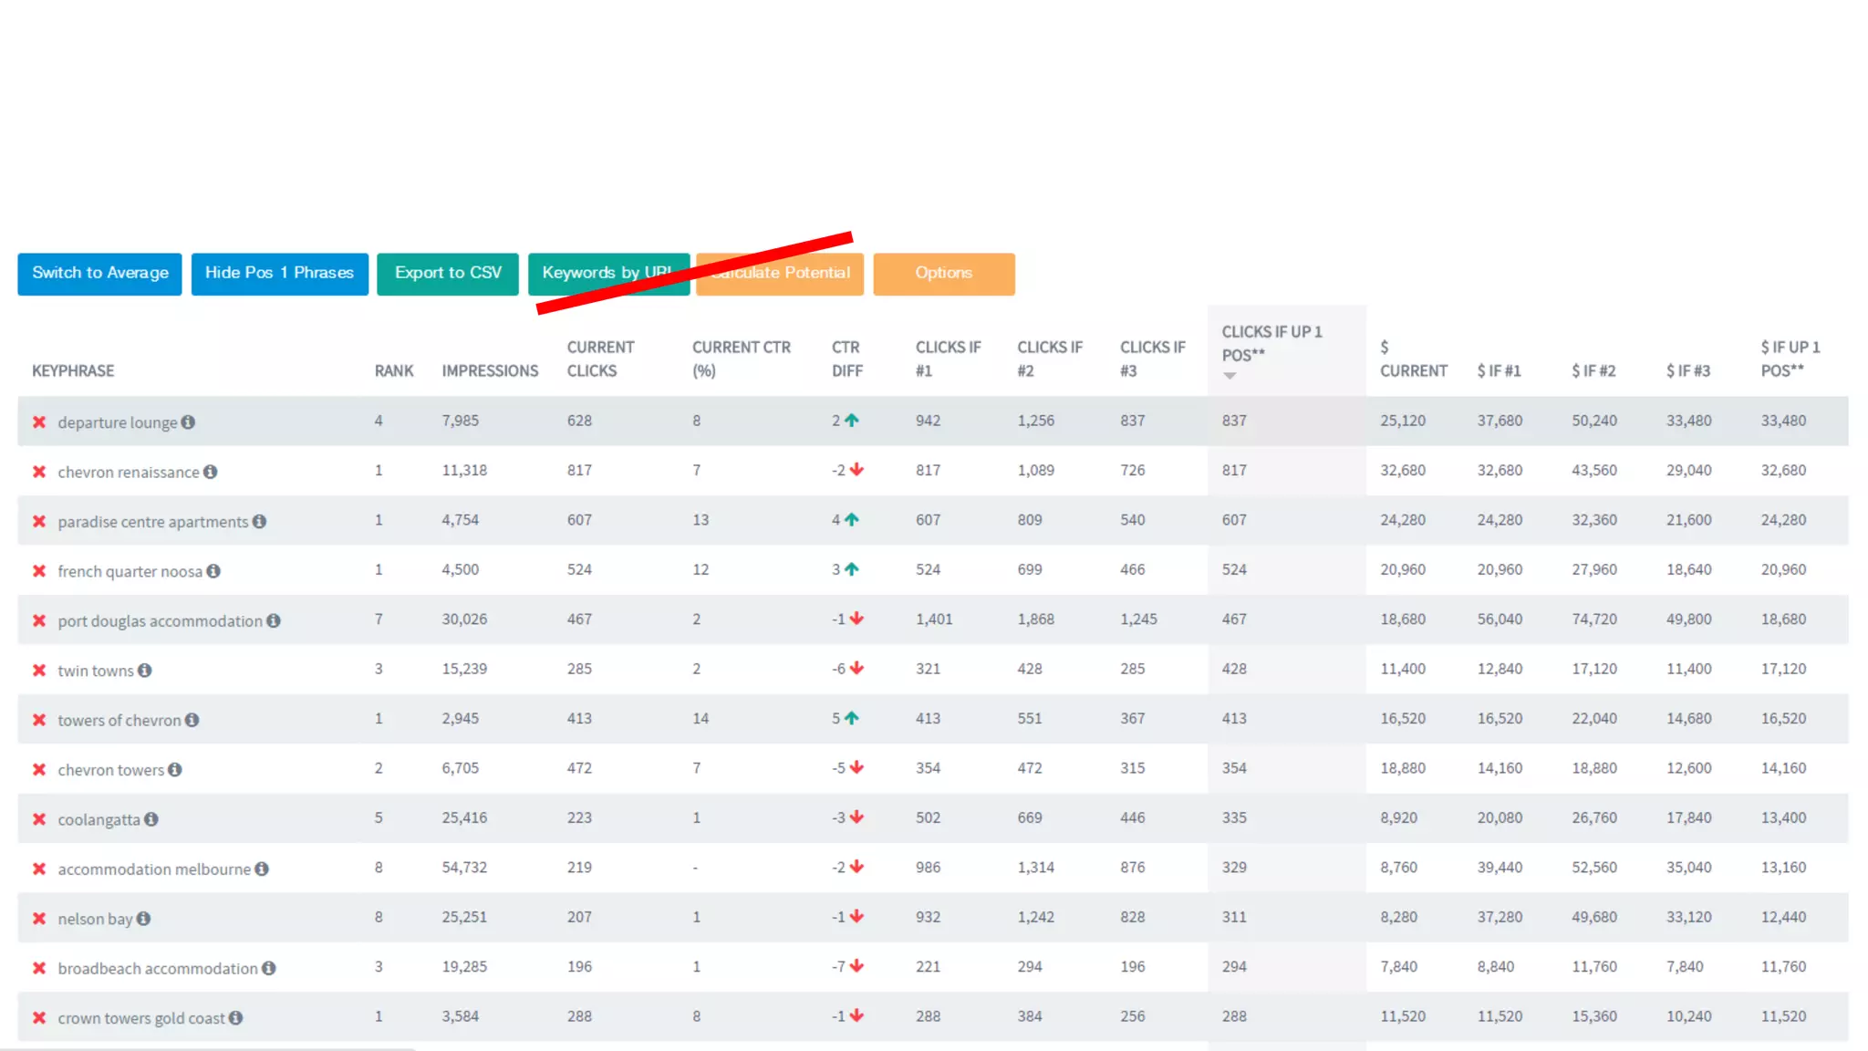The image size is (1868, 1051).
Task: Click the Export to CSV button
Action: pyautogui.click(x=448, y=274)
